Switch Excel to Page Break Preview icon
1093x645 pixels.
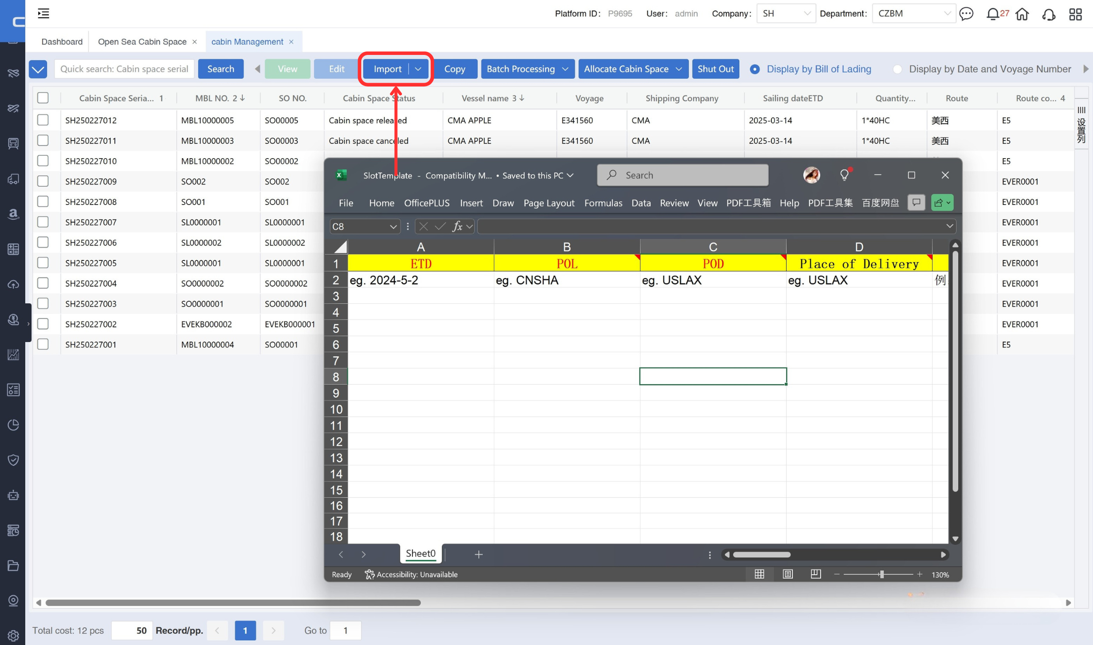coord(816,574)
